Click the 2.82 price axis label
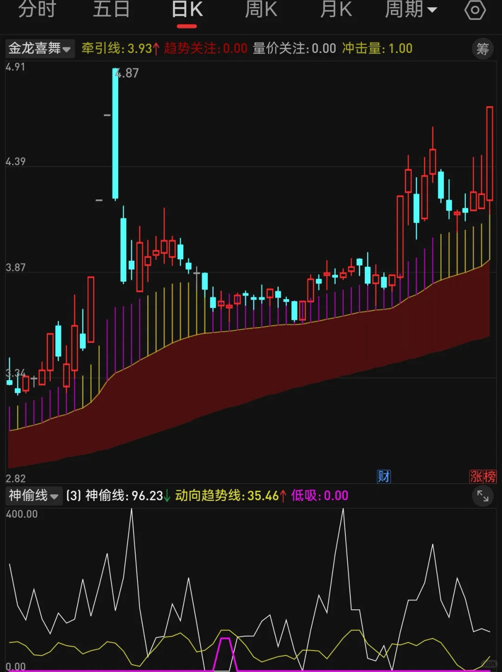502x672 pixels. point(15,478)
